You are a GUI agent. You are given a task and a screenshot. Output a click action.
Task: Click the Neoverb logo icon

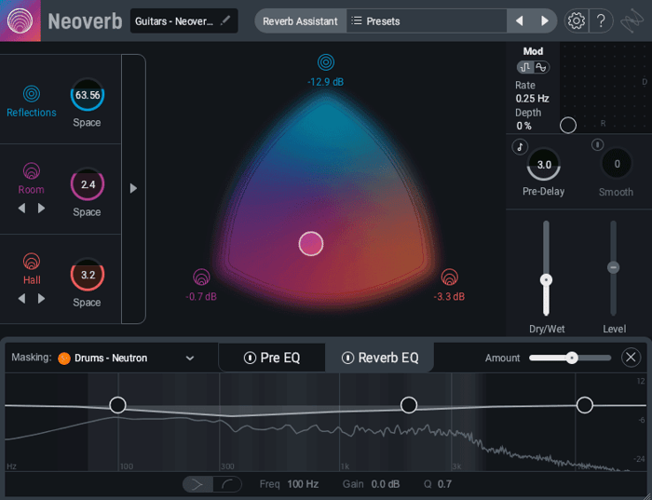(x=20, y=20)
